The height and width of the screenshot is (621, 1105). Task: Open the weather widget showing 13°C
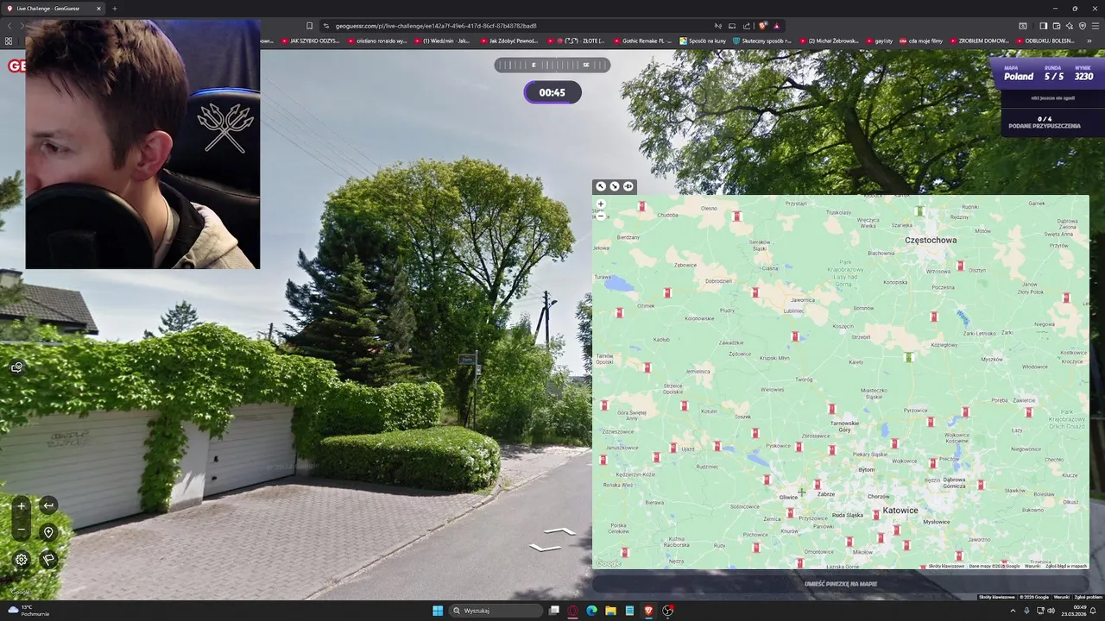pyautogui.click(x=28, y=611)
